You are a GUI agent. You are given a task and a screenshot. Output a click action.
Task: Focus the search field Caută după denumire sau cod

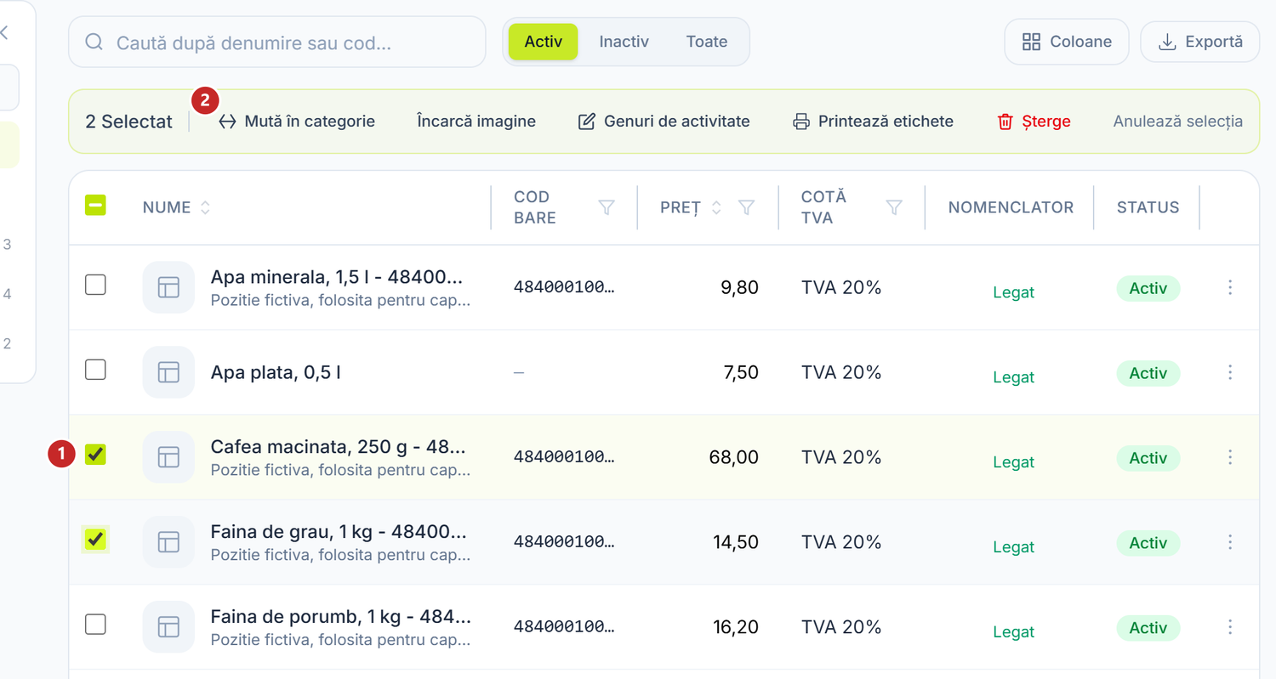277,42
